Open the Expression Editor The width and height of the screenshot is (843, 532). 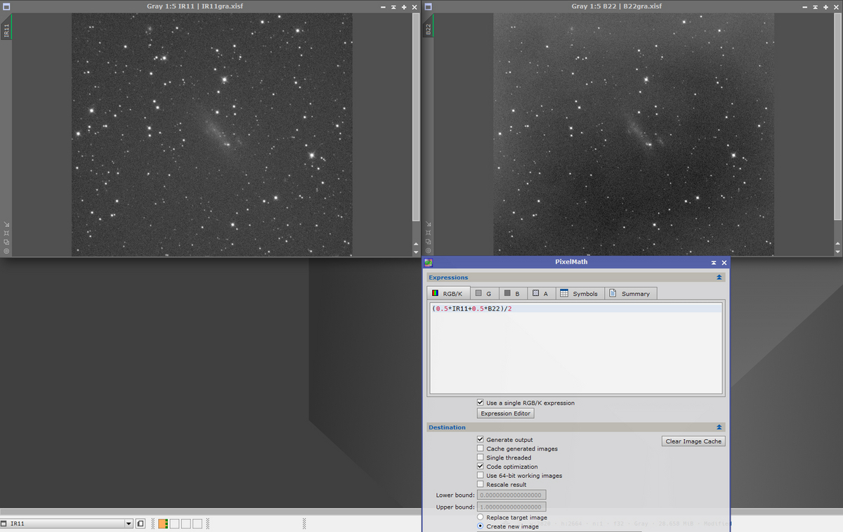coord(506,413)
